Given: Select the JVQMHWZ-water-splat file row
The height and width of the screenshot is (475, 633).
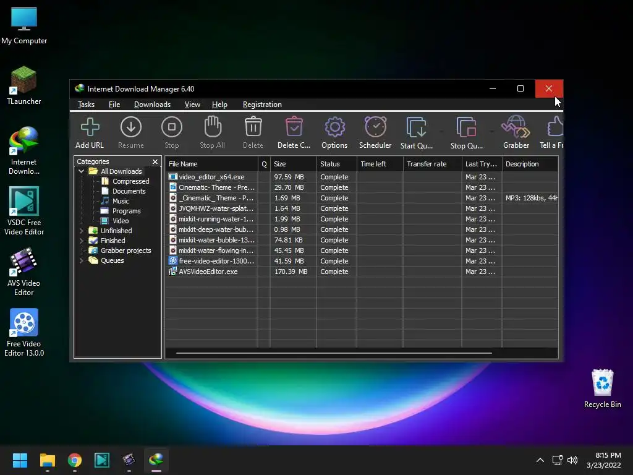Looking at the screenshot, I should [x=361, y=208].
